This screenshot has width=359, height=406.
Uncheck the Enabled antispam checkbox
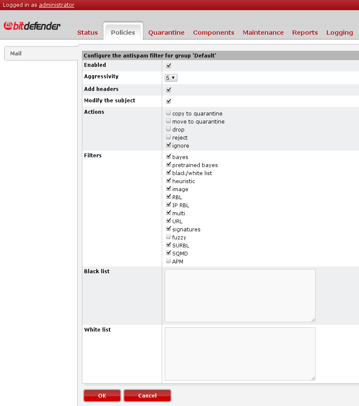[x=169, y=66]
